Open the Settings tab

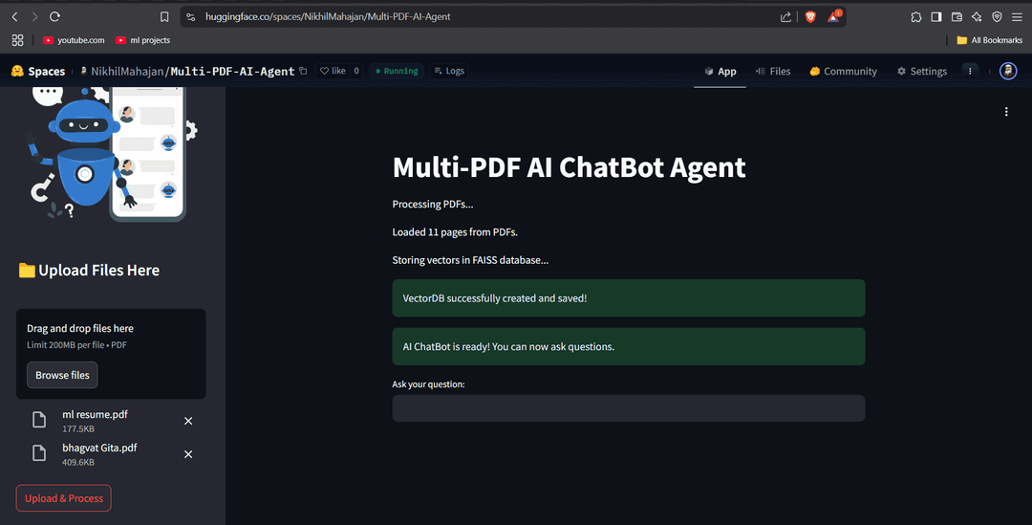[x=921, y=71]
